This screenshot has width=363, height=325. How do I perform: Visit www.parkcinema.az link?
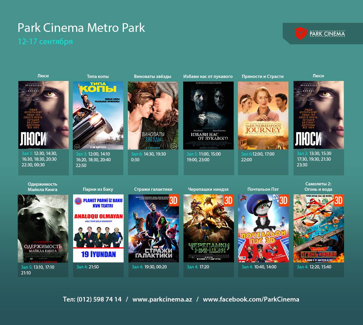pos(162,299)
